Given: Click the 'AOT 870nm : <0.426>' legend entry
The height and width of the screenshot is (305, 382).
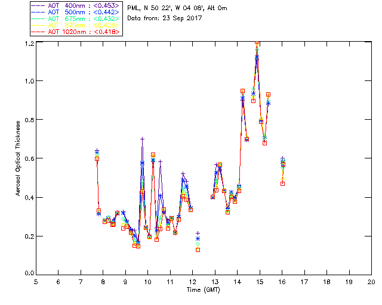Looking at the screenshot, I should point(75,25).
